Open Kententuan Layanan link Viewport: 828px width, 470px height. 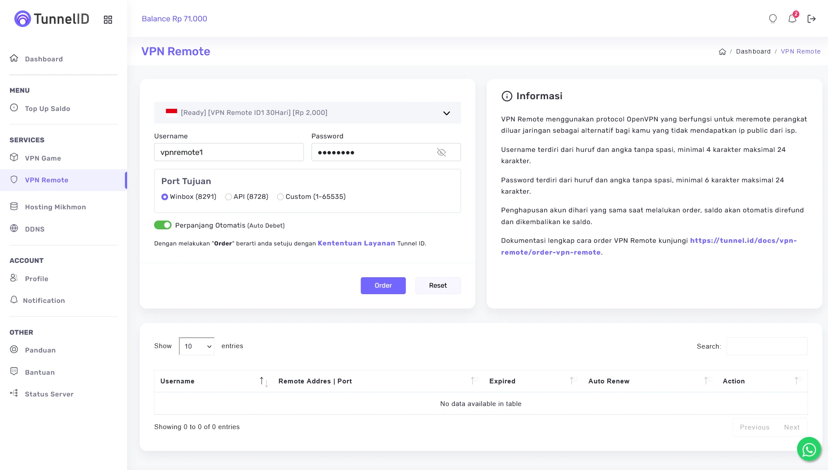pyautogui.click(x=357, y=243)
